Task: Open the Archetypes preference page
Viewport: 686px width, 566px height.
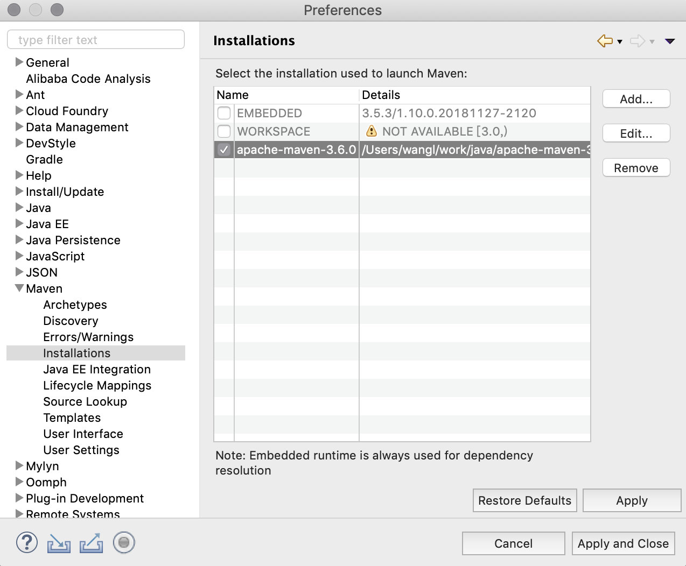Action: tap(75, 305)
